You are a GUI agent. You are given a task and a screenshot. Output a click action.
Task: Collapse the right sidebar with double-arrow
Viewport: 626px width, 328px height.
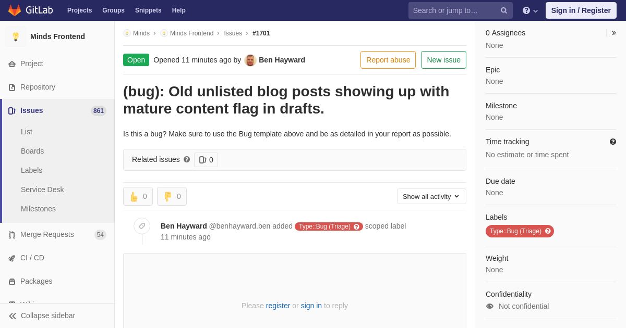[x=613, y=33]
